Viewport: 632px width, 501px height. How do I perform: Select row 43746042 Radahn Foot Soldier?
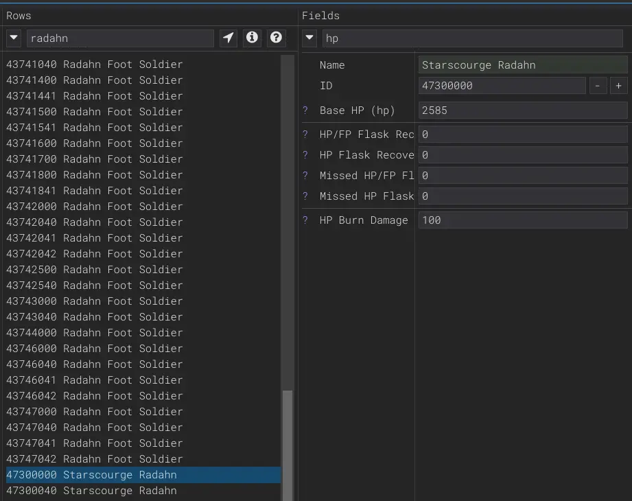(x=143, y=395)
